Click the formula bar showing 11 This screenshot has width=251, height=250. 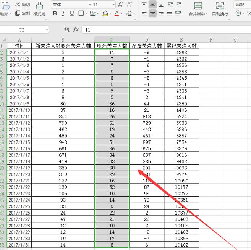tap(166, 30)
